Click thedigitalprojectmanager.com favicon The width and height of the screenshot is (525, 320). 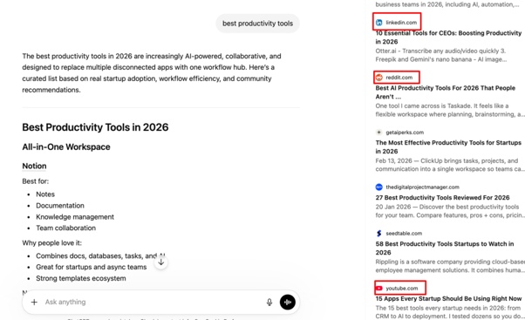click(x=379, y=187)
